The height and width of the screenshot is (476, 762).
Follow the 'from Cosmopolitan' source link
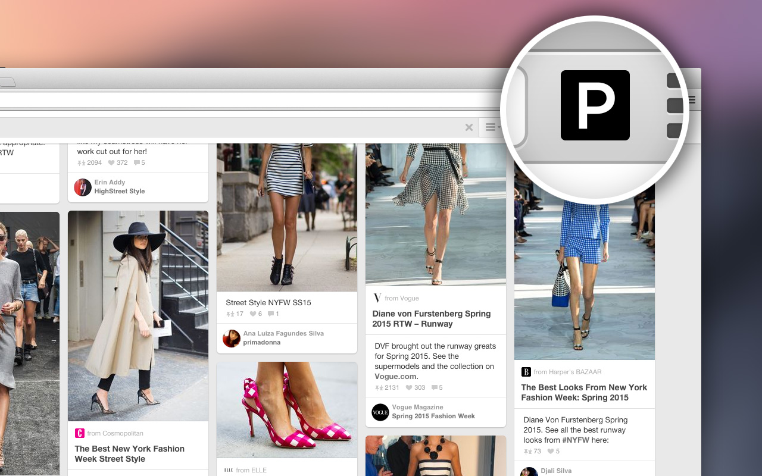pos(115,433)
